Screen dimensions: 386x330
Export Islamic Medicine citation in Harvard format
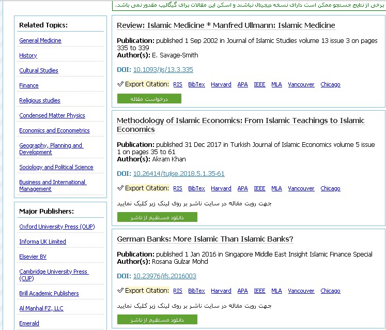[221, 84]
